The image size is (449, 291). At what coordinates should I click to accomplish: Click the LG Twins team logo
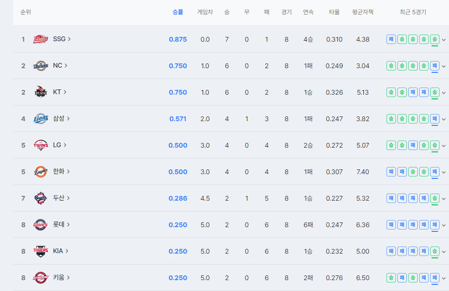tap(41, 145)
